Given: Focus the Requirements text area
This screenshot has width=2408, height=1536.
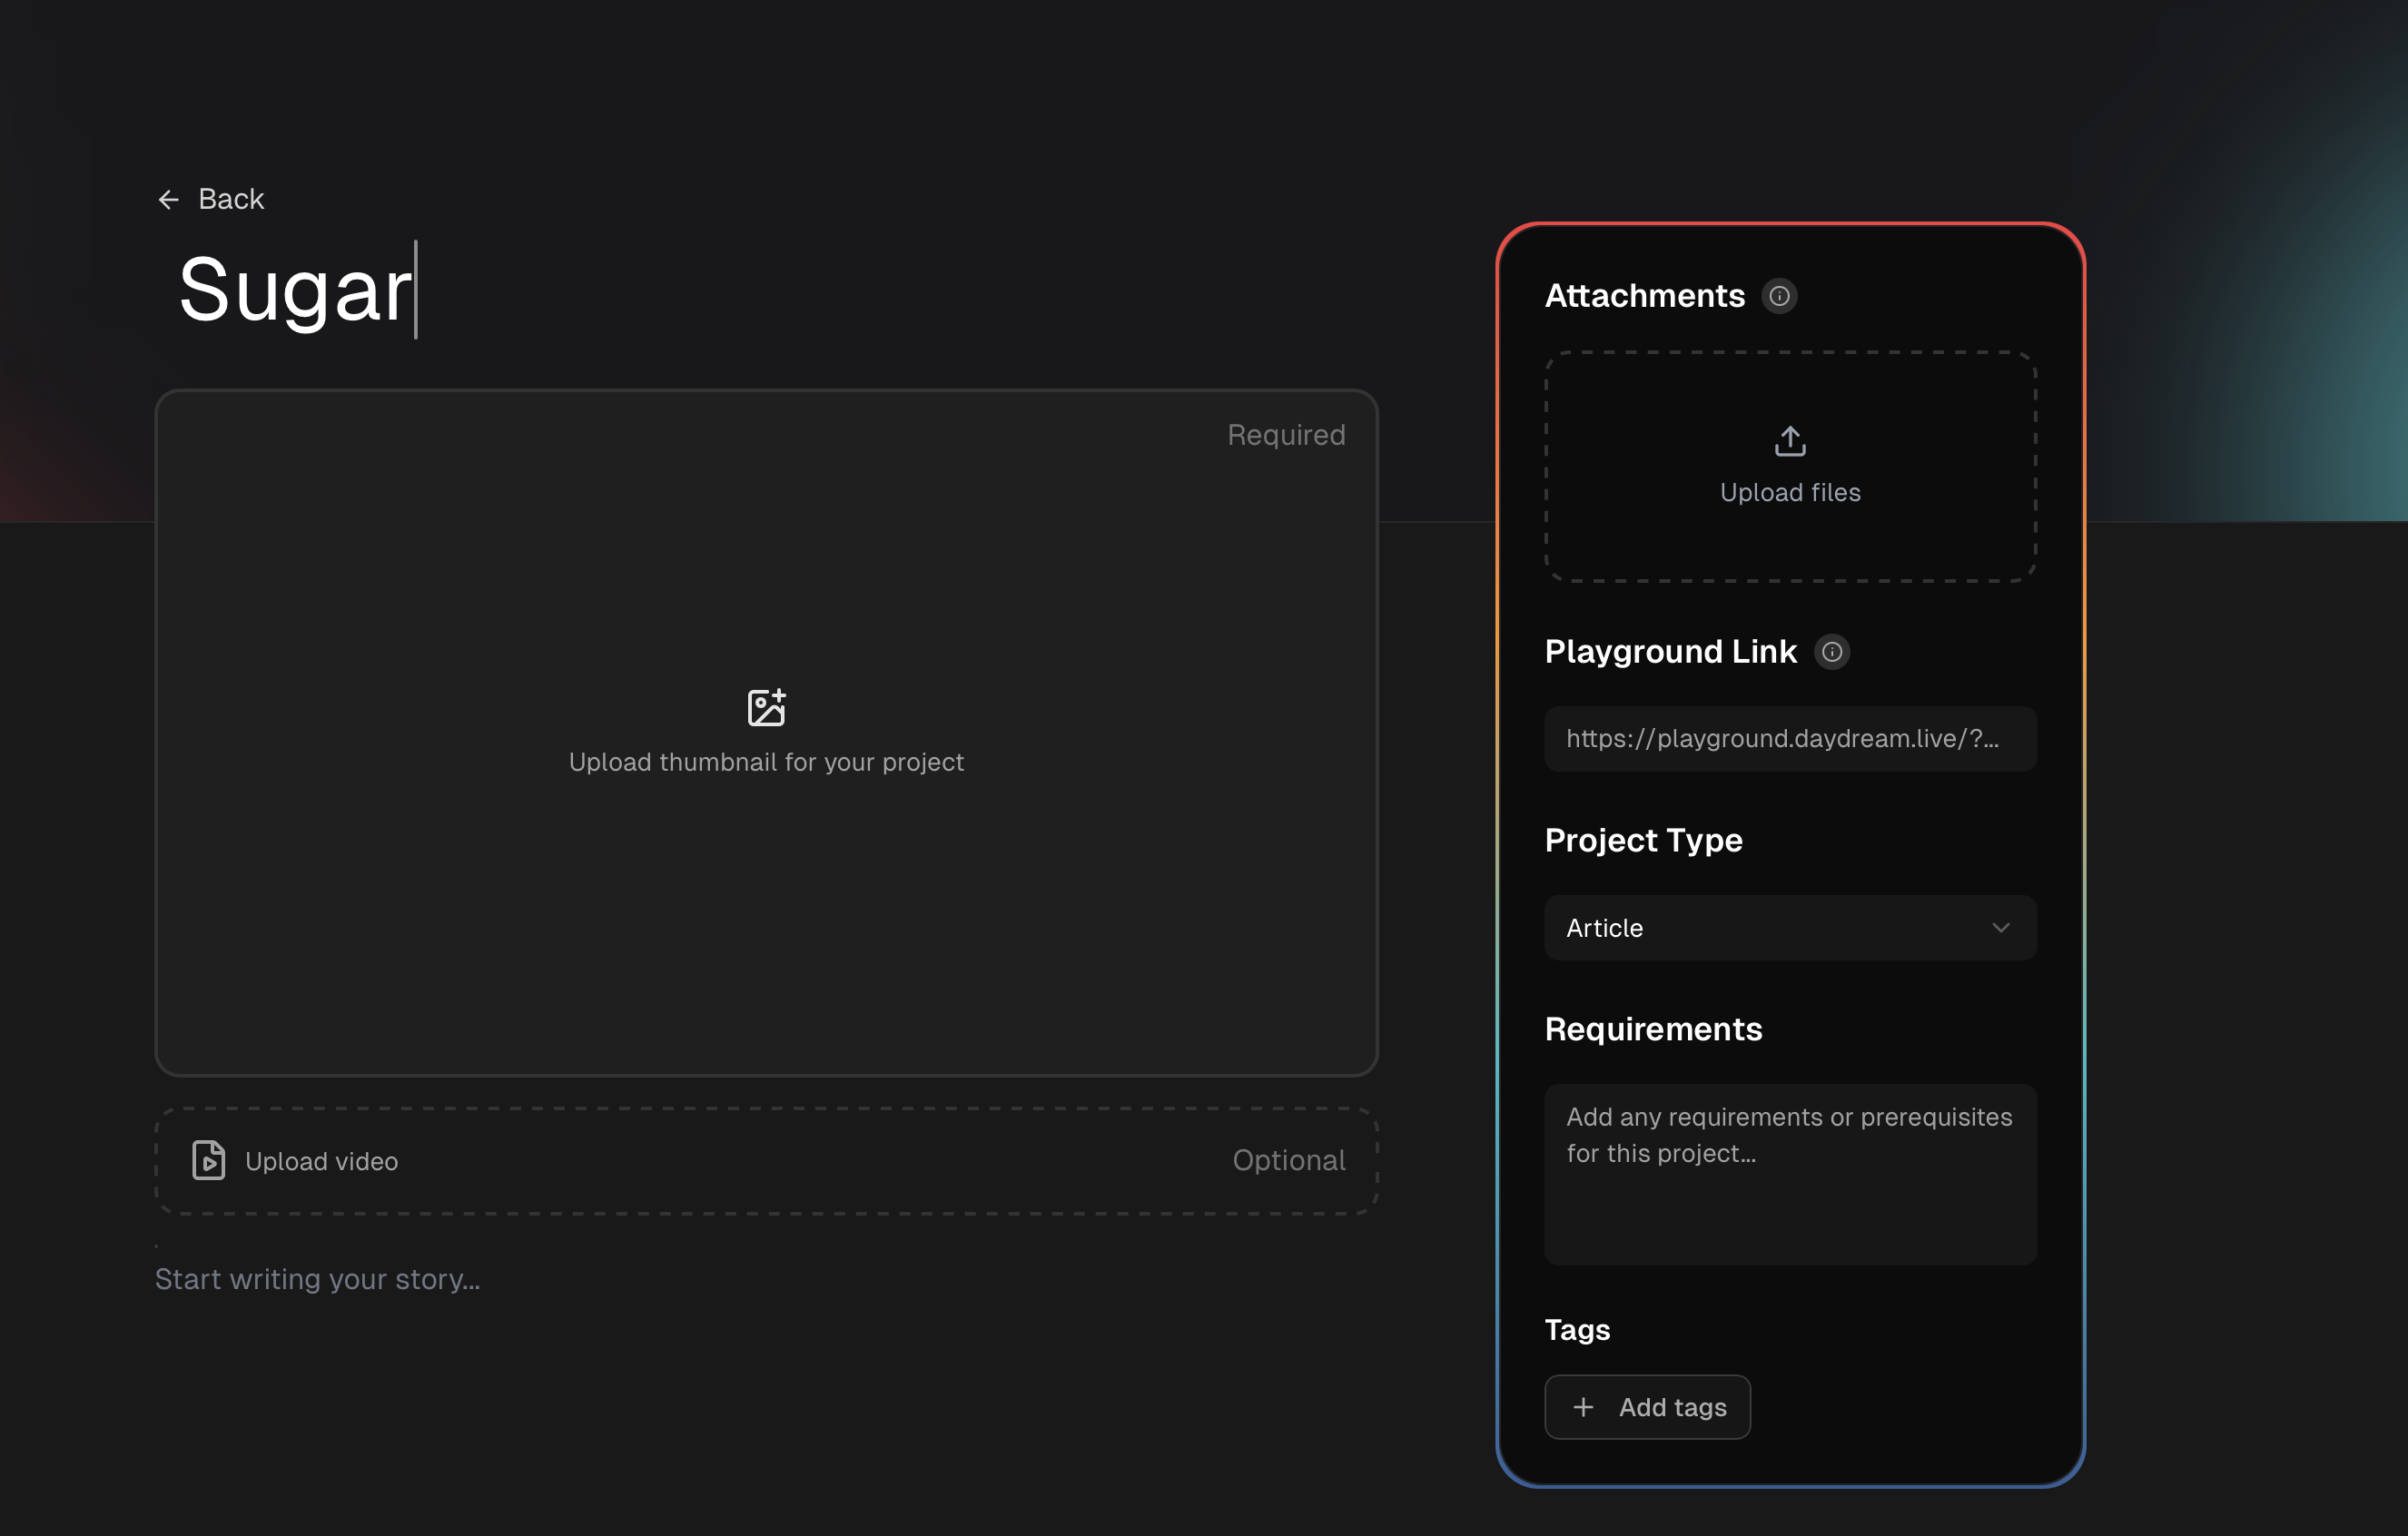Looking at the screenshot, I should [x=1790, y=1174].
